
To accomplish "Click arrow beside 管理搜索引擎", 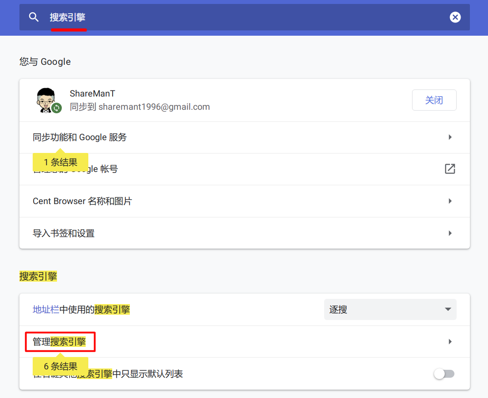I will coord(450,342).
